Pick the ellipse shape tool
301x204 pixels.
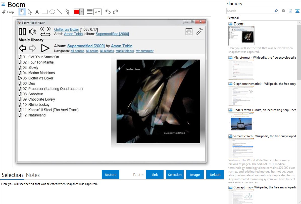click(x=52, y=12)
